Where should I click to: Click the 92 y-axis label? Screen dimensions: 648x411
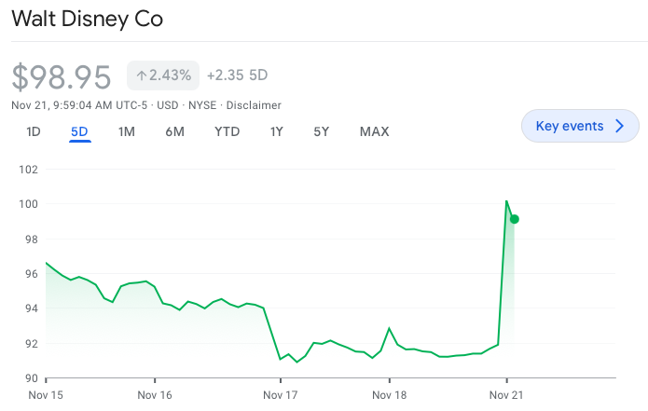32,344
